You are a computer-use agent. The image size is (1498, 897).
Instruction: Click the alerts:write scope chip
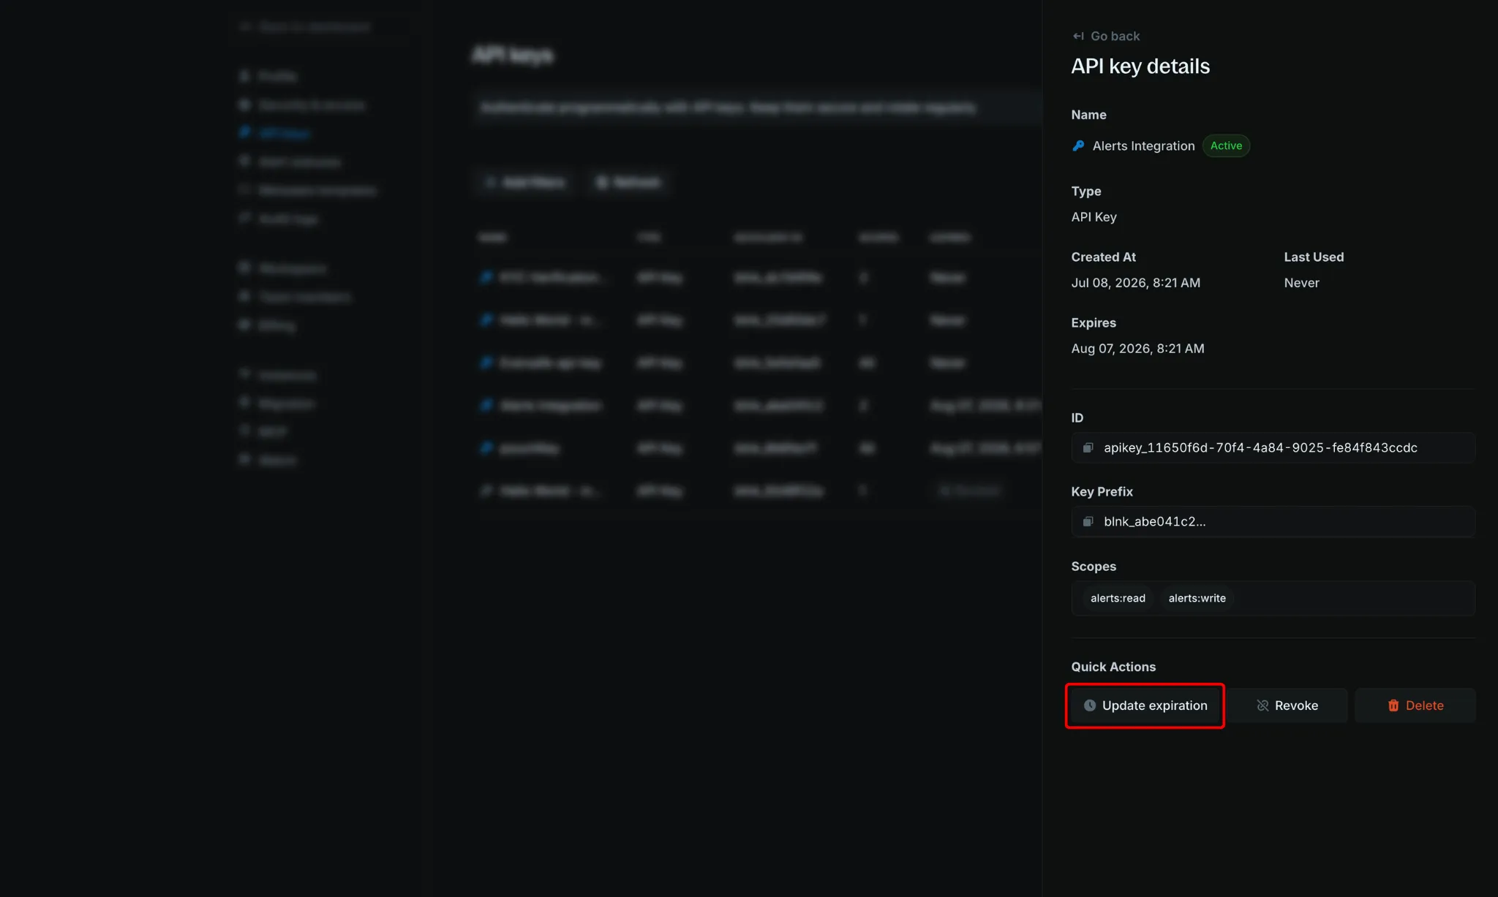tap(1197, 598)
